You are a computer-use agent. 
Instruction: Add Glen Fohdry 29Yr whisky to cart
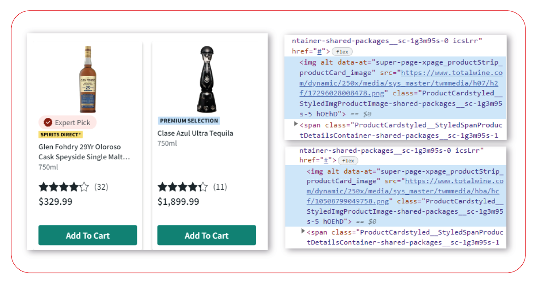[x=87, y=235]
